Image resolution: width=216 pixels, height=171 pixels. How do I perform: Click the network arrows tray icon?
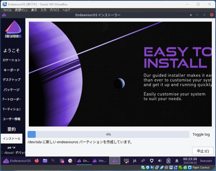point(143,161)
